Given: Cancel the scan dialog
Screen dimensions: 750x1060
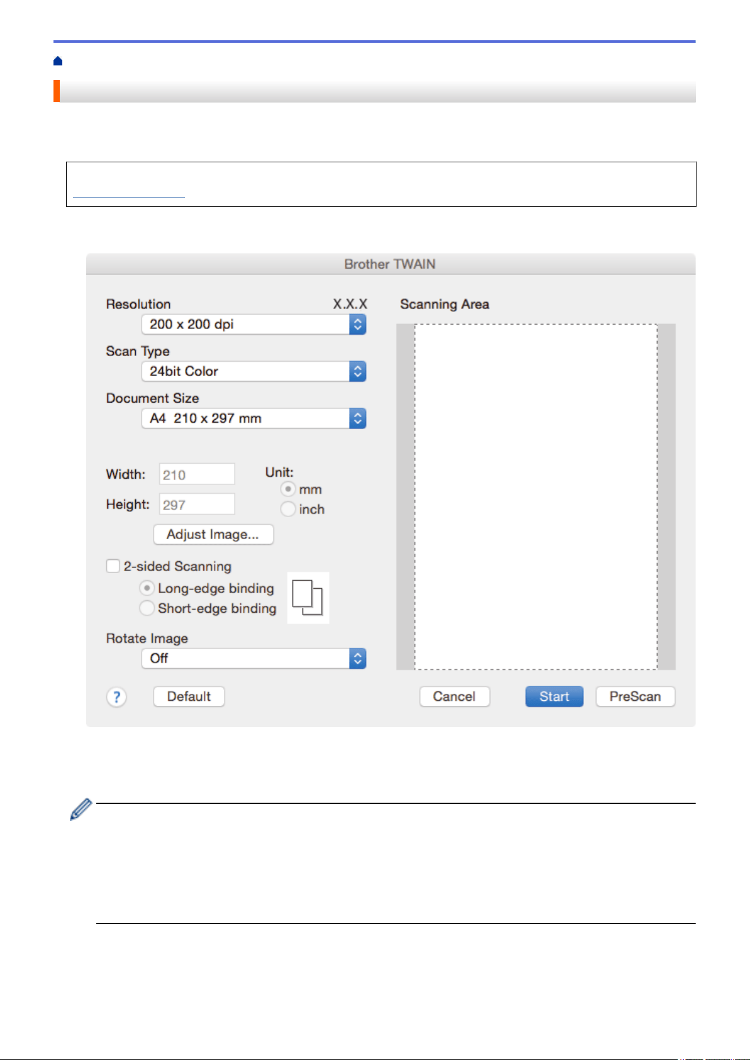Looking at the screenshot, I should coord(454,696).
